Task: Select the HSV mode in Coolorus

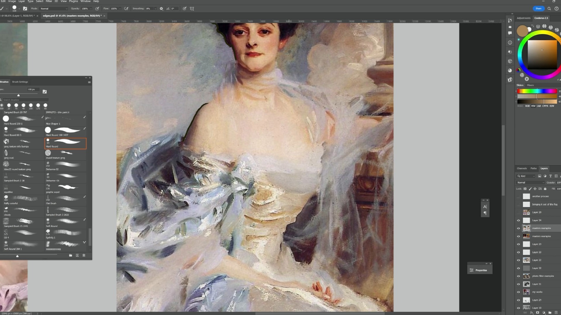Action: (533, 106)
